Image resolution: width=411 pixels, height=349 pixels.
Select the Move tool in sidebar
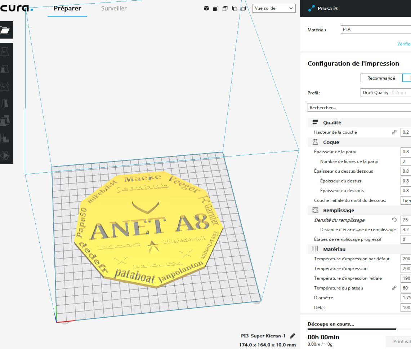coord(5,52)
